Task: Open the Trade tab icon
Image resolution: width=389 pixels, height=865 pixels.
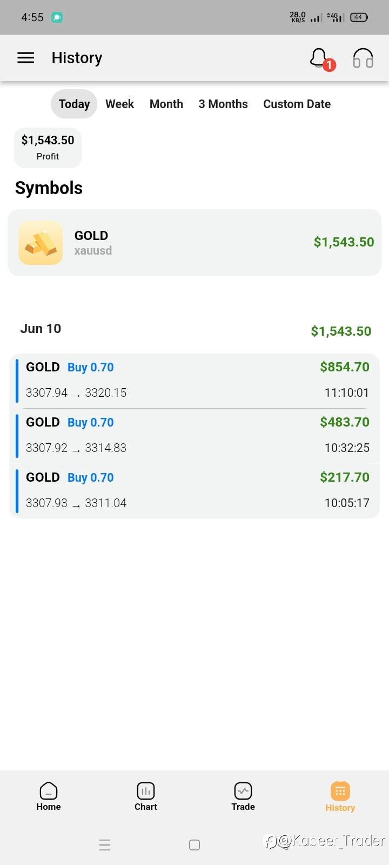Action: click(x=243, y=791)
